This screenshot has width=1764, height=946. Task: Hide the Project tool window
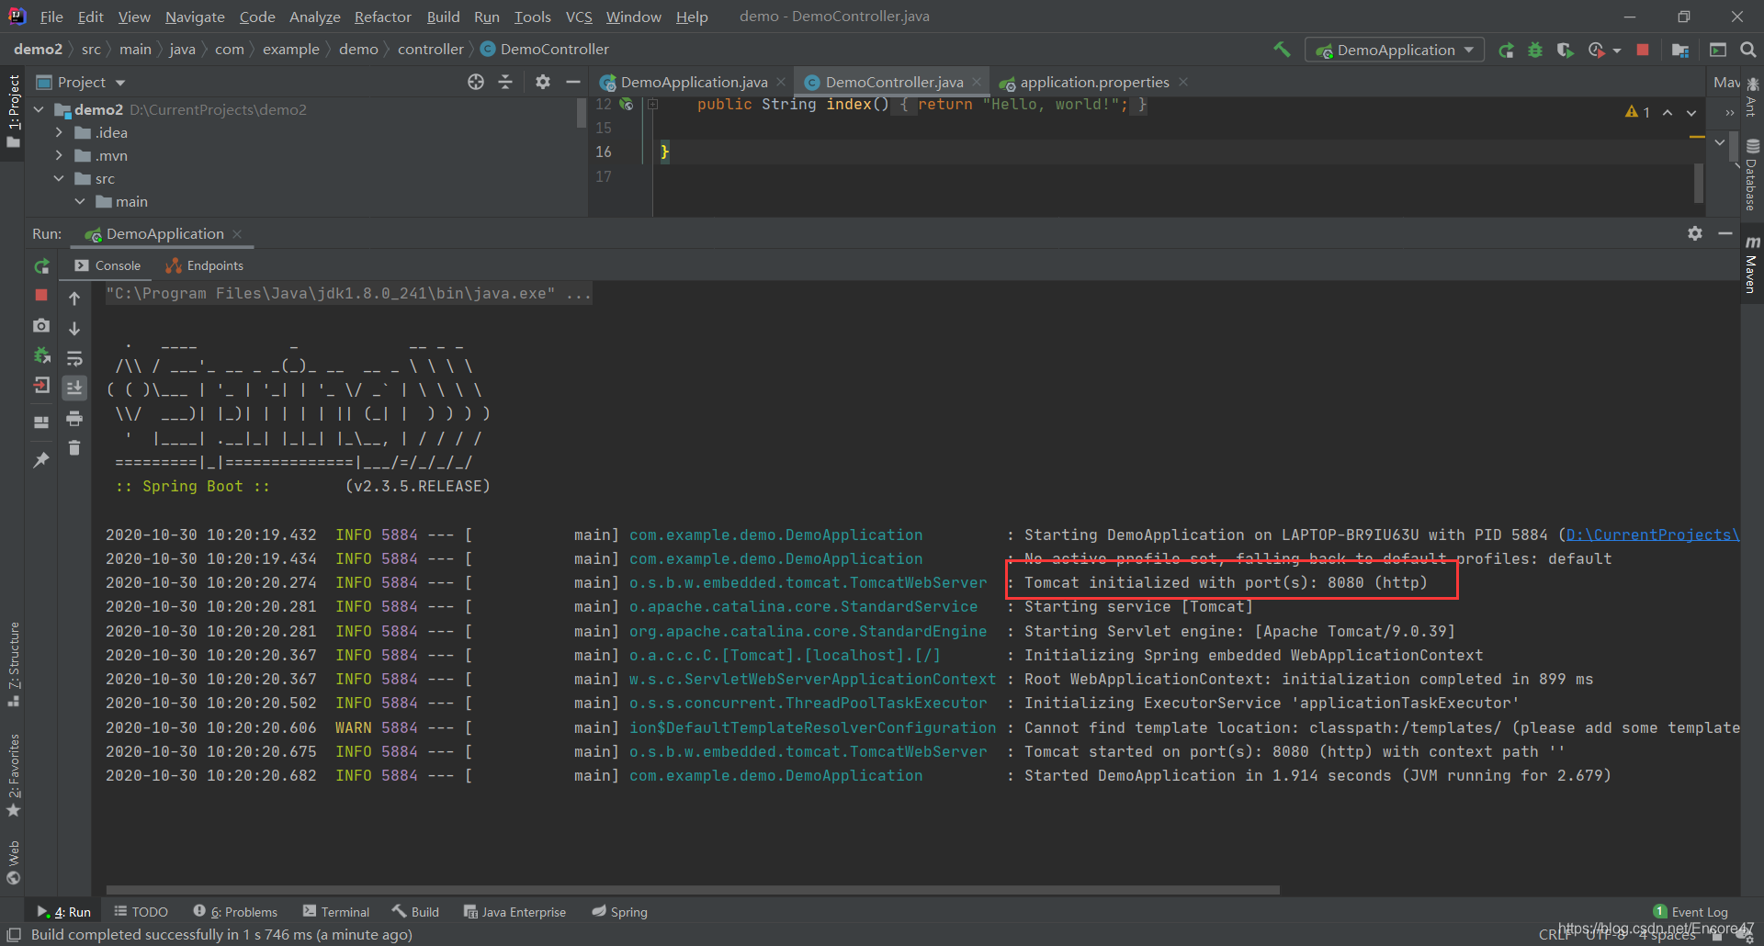coord(573,82)
